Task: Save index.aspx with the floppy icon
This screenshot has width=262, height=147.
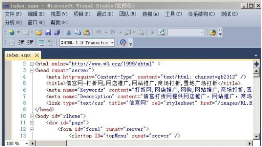Action: [x=48, y=32]
